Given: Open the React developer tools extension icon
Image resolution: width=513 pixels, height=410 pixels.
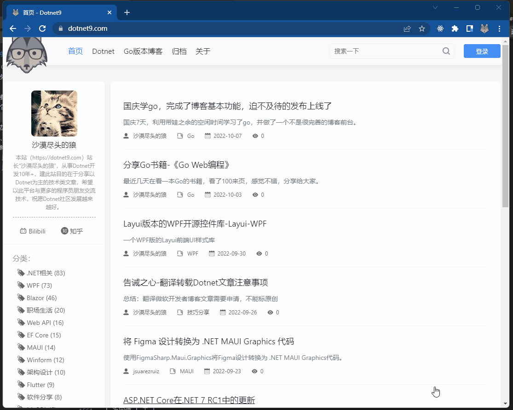Looking at the screenshot, I should coord(440,29).
